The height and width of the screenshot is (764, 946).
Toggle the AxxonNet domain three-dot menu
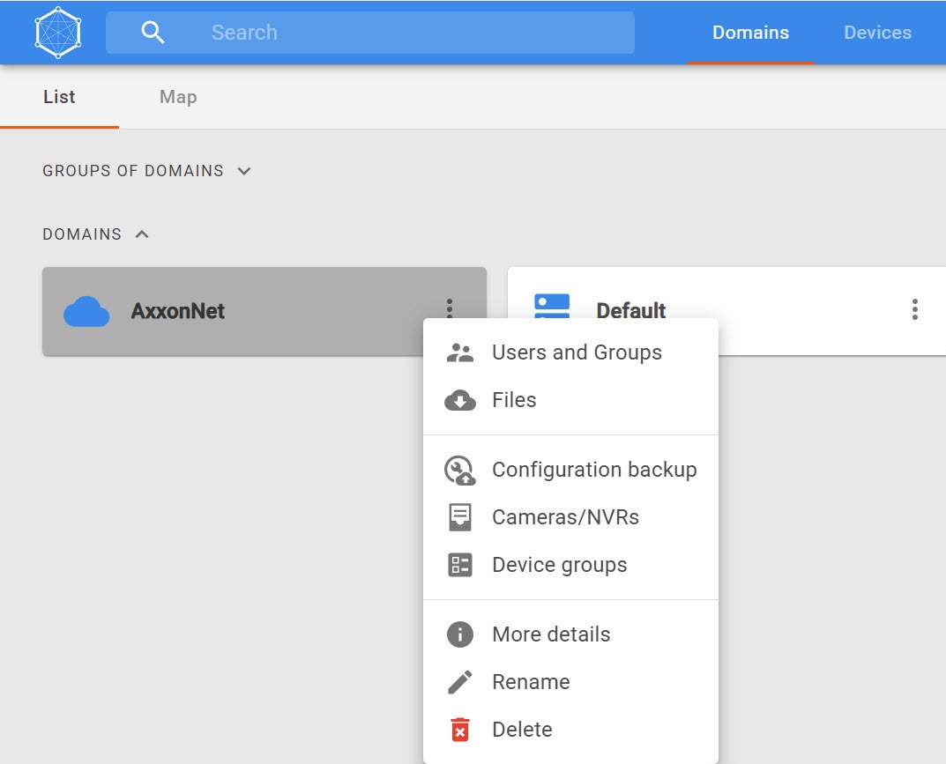click(x=450, y=308)
